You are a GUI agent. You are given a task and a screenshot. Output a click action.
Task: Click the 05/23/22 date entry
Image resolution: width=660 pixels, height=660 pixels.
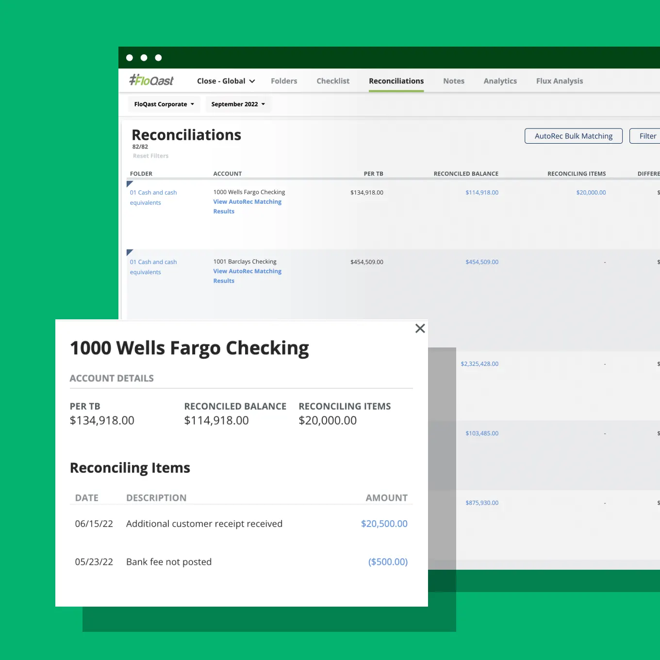[94, 561]
